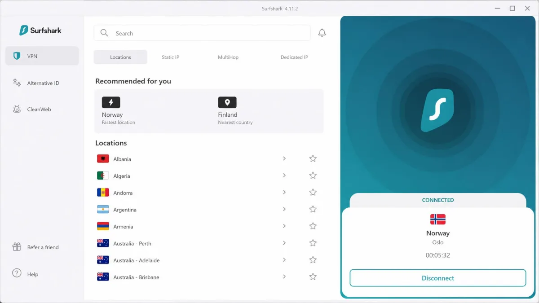This screenshot has height=303, width=539.
Task: Click the Refer a friend gift icon
Action: [x=17, y=247]
